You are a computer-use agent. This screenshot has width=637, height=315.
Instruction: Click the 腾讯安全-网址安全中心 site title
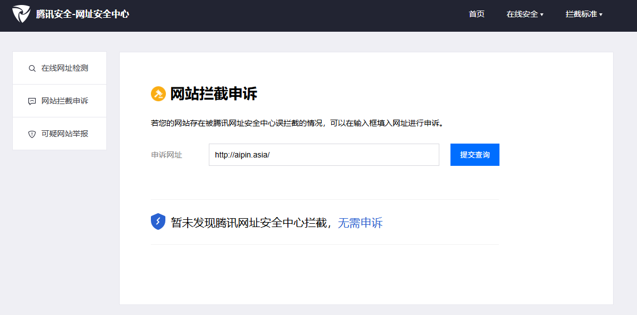[82, 14]
